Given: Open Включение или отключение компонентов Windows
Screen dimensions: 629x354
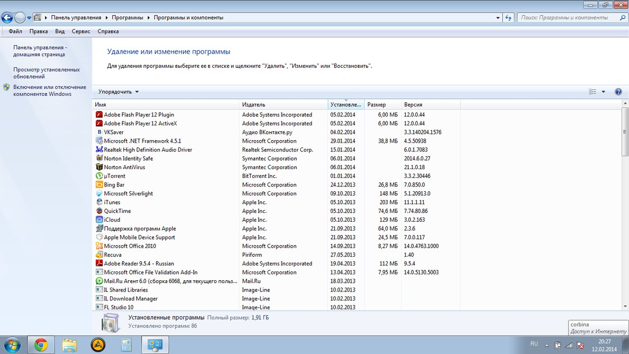Looking at the screenshot, I should click(x=50, y=90).
